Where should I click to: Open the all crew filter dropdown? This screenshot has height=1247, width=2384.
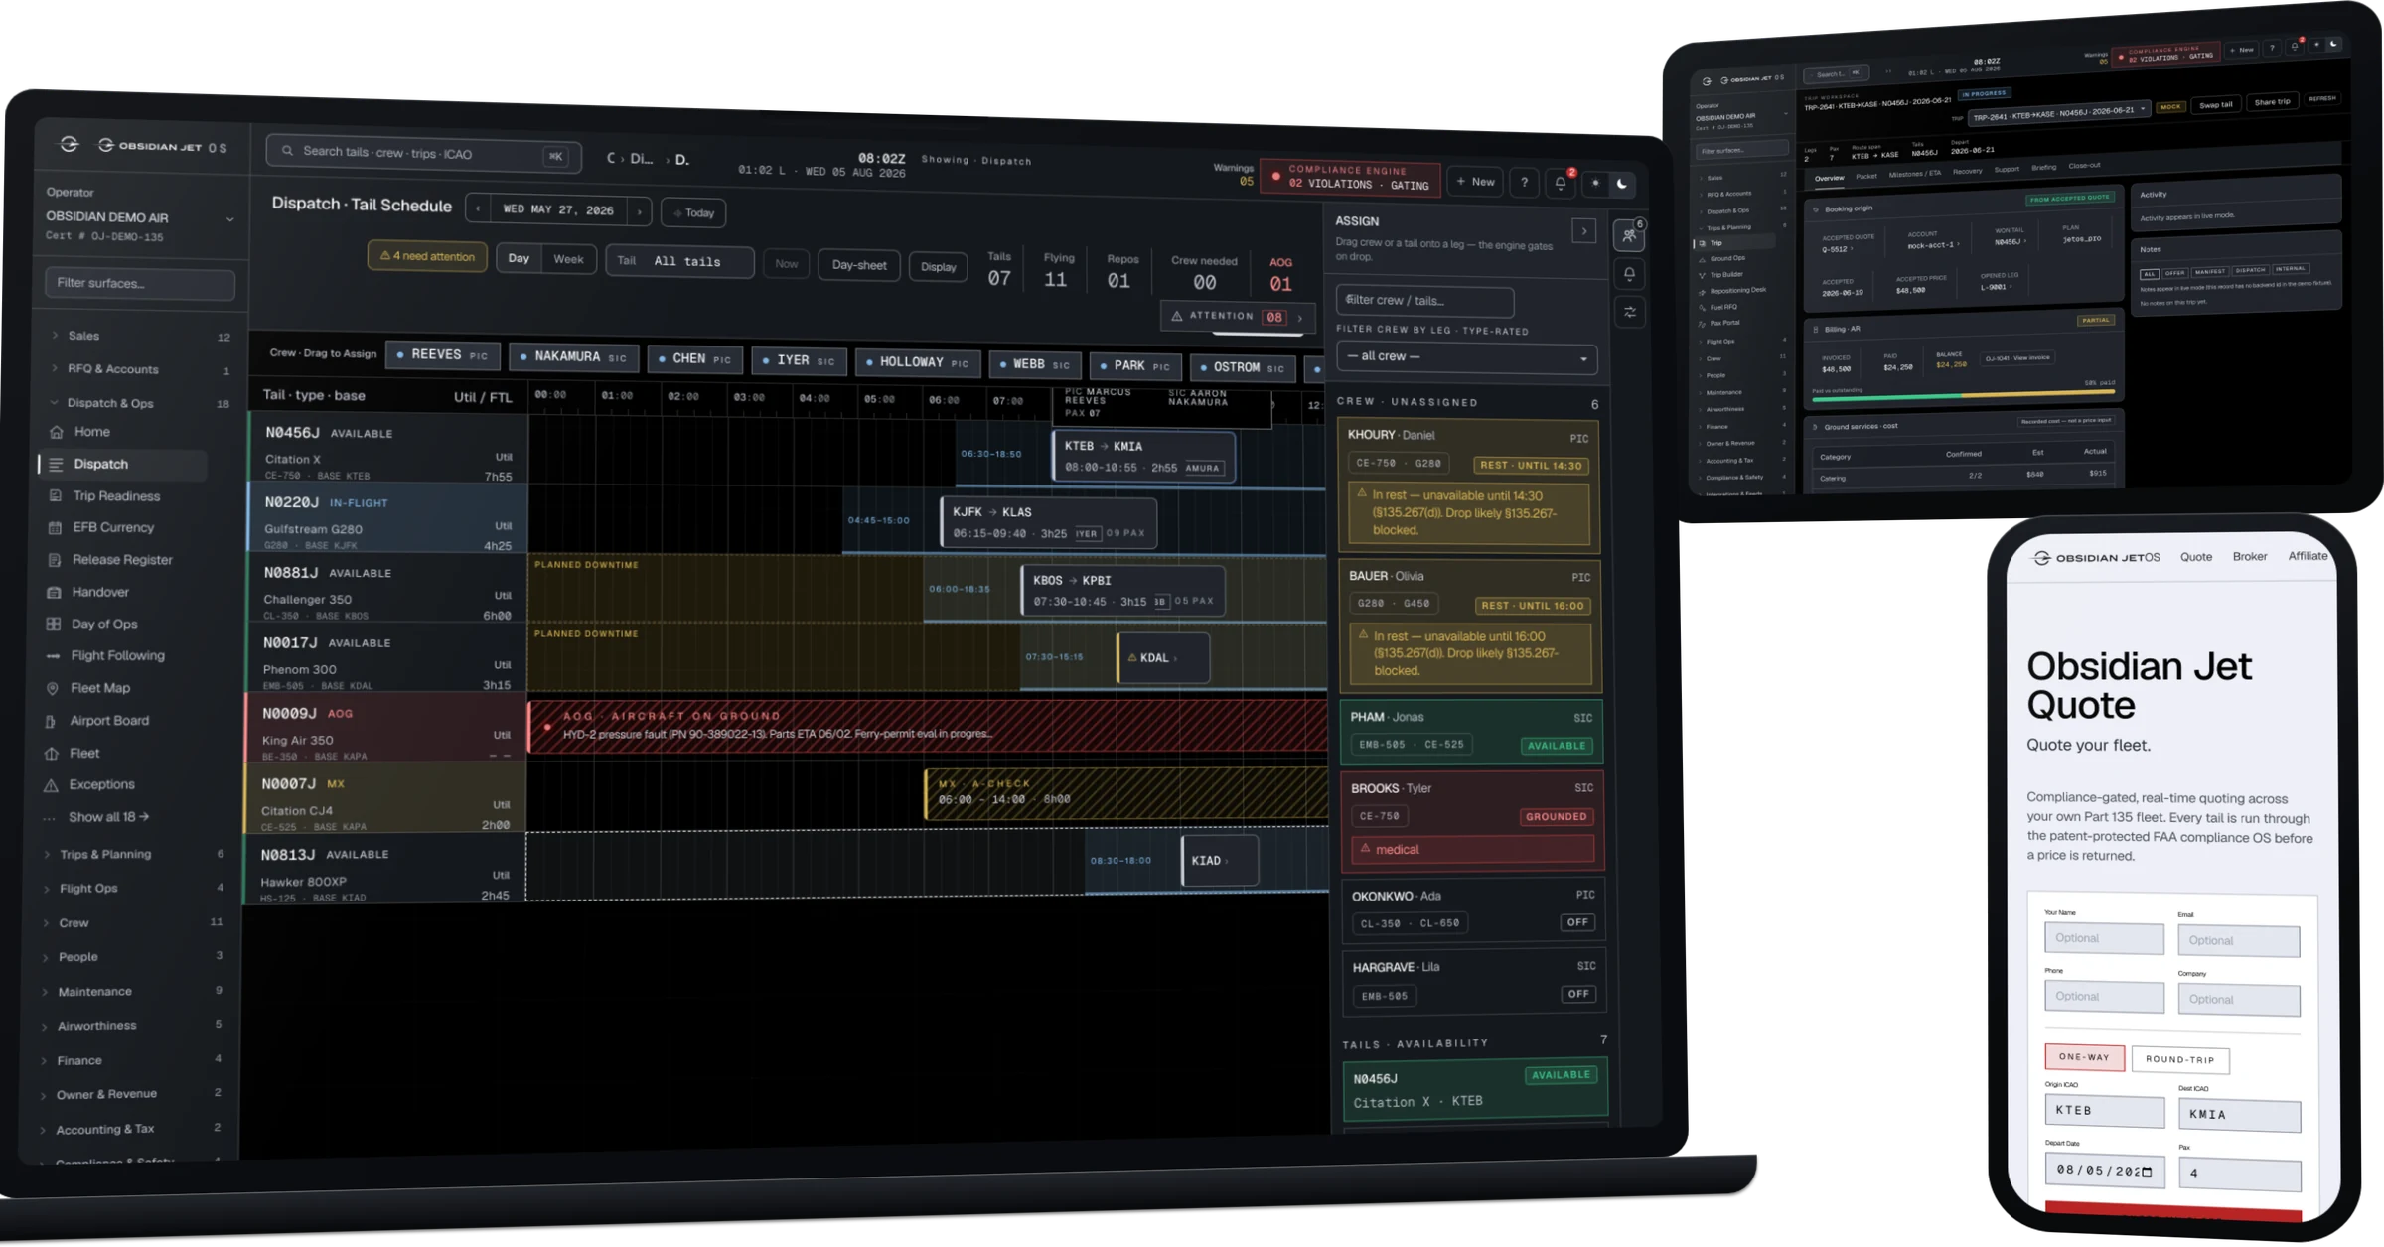pos(1466,357)
